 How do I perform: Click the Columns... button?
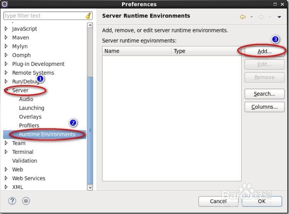click(265, 107)
